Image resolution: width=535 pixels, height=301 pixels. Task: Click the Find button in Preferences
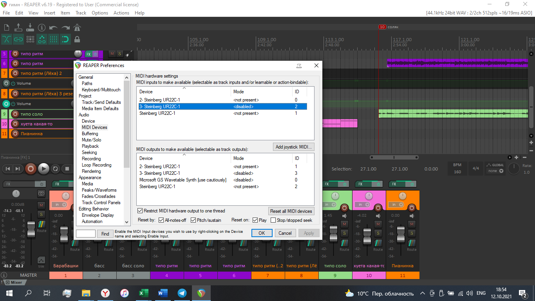click(105, 234)
